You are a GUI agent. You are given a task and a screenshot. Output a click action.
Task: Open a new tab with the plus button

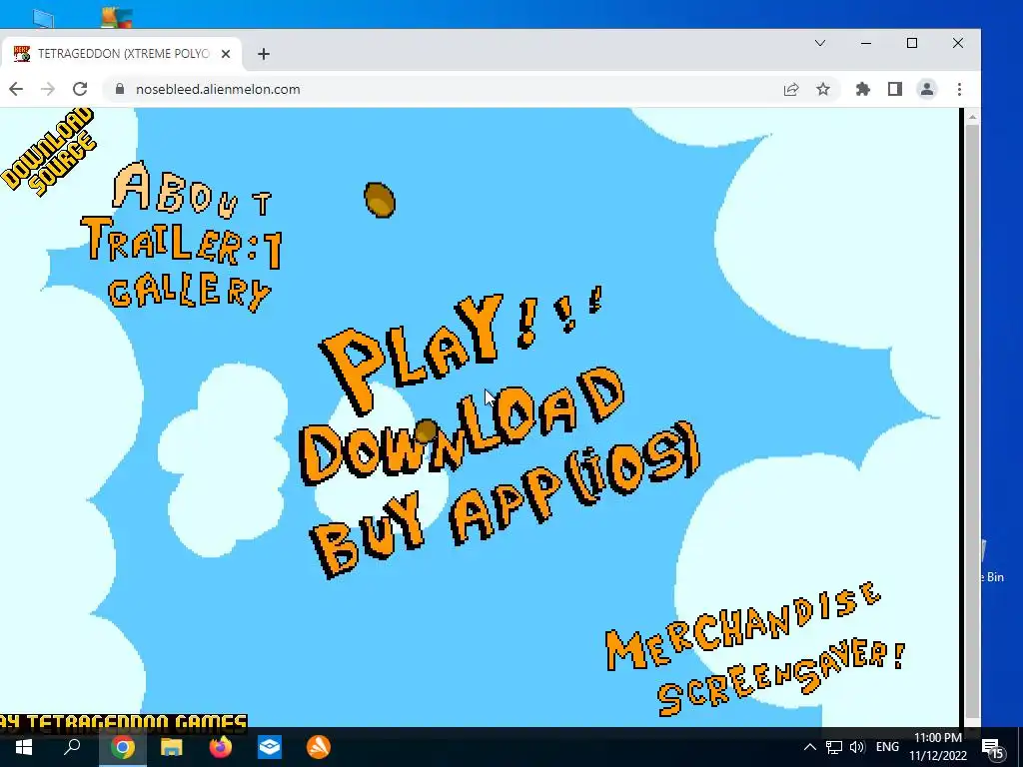264,54
